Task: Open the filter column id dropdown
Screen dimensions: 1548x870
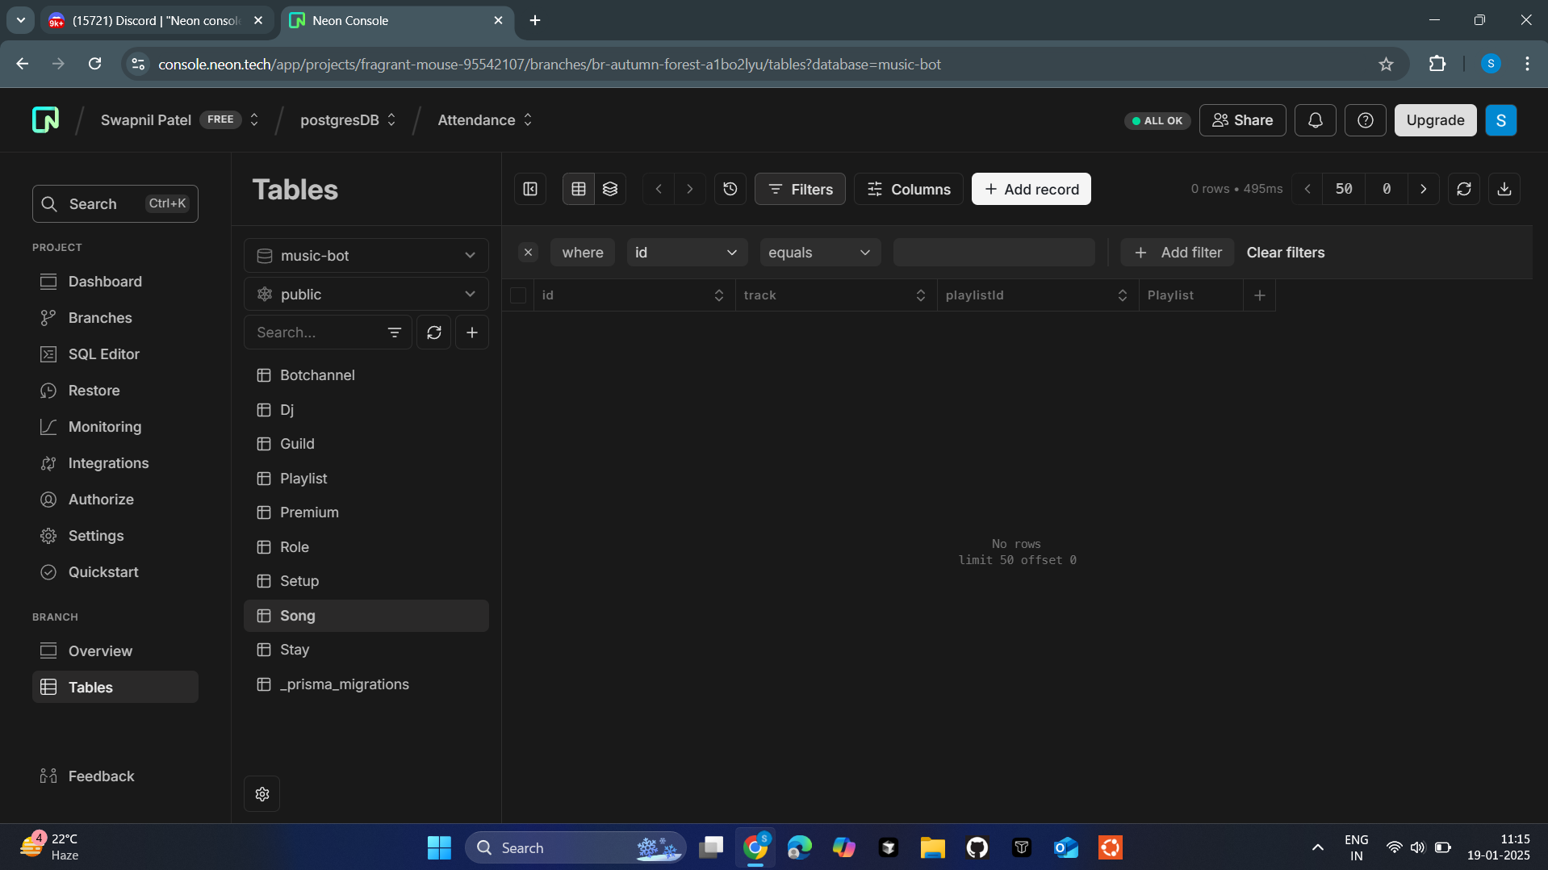Action: (687, 253)
